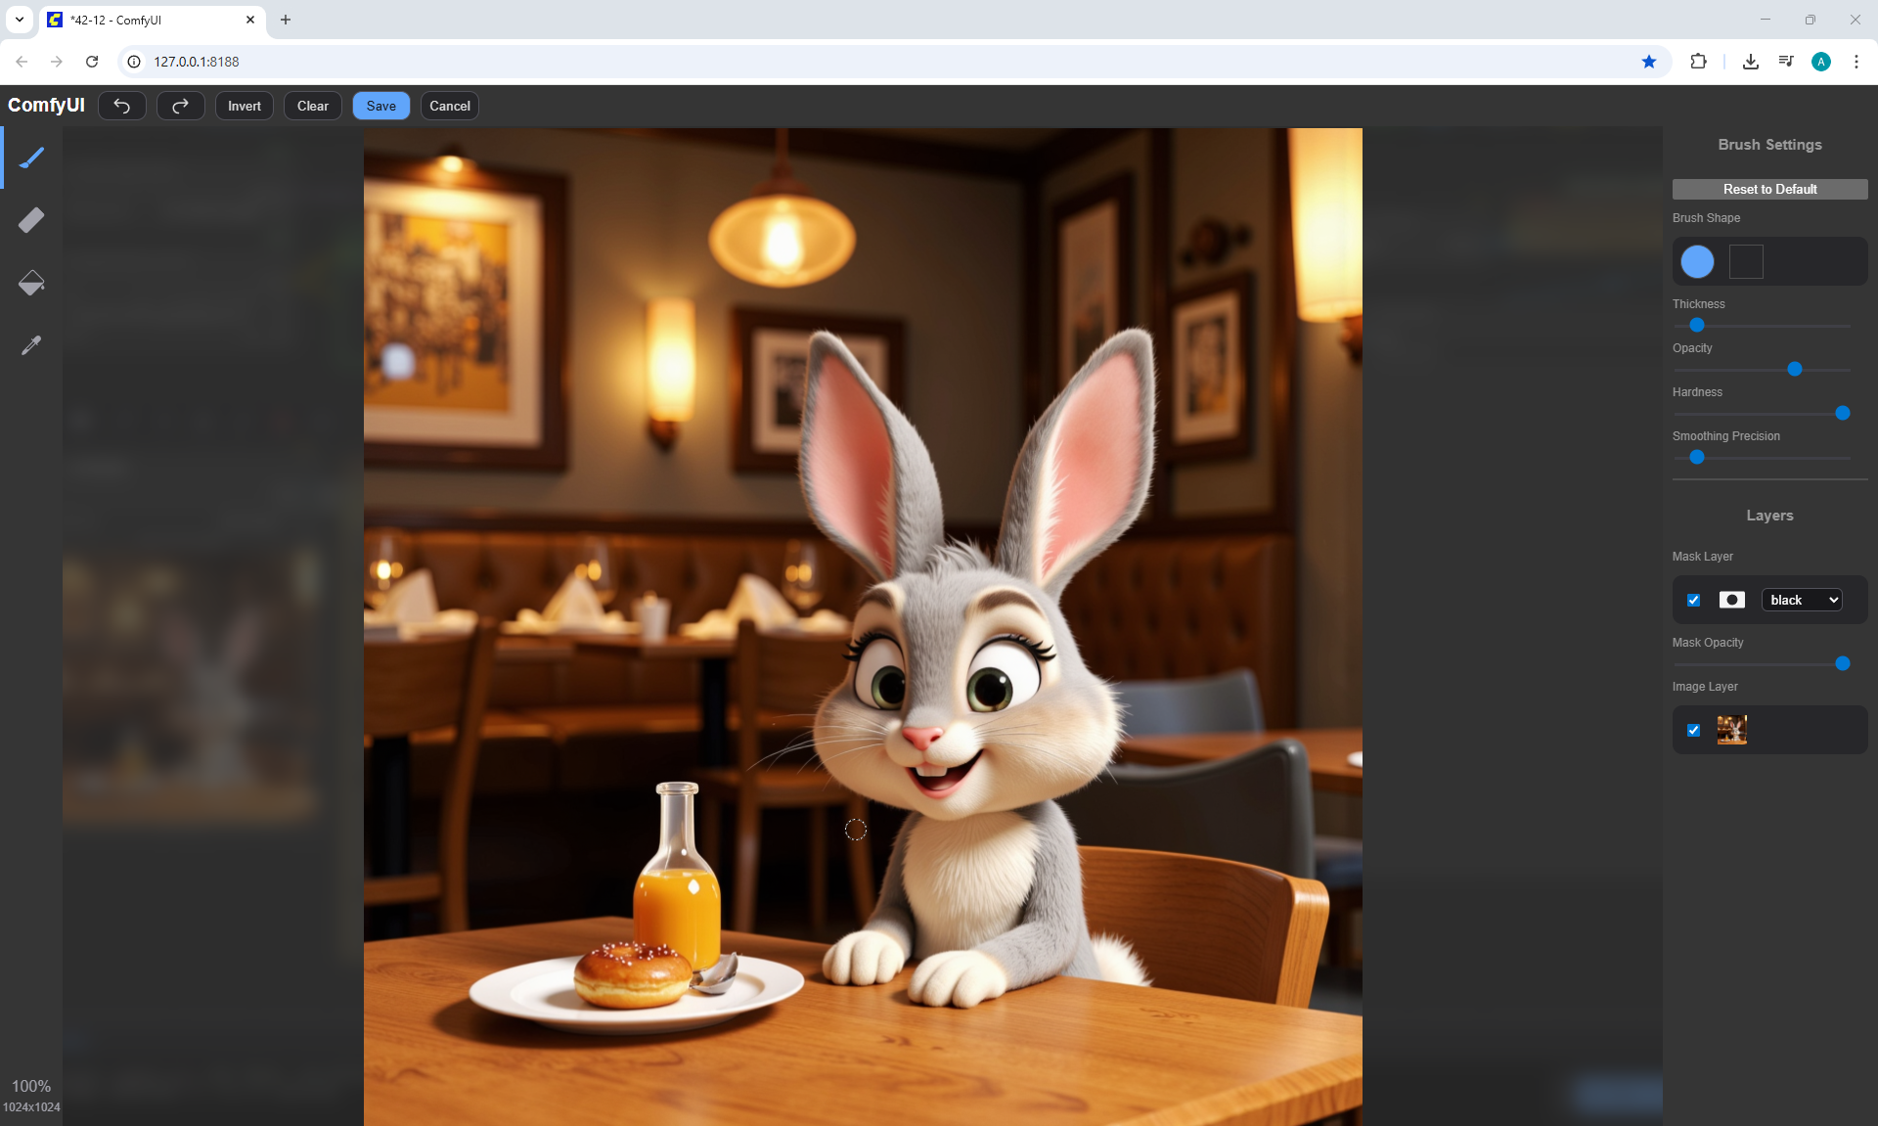Open Chrome's three-dot menu
The height and width of the screenshot is (1126, 1878).
pyautogui.click(x=1856, y=62)
